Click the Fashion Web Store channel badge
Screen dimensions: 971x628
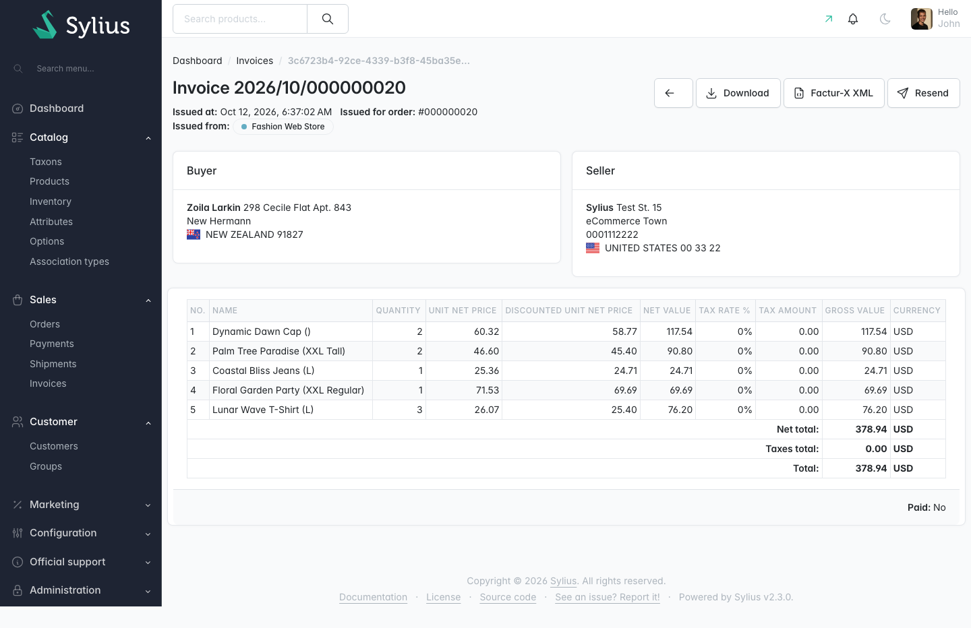tap(283, 127)
